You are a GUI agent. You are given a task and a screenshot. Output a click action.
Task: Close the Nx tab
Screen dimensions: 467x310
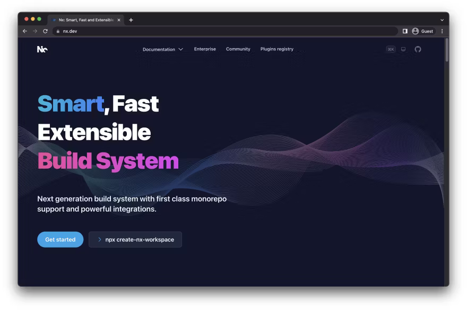(119, 20)
